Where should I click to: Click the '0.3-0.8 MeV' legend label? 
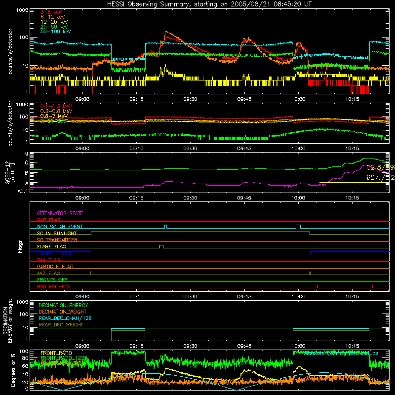point(56,111)
